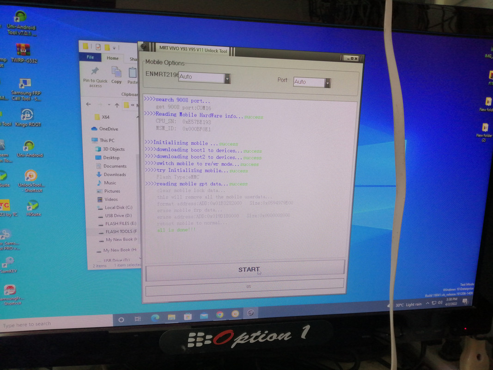Launch Samsung FRP Call Tool shortcut
Screen dimensions: 493x370
click(x=26, y=89)
